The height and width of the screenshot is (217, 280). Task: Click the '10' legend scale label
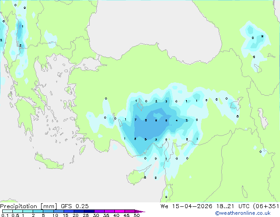point(55,215)
